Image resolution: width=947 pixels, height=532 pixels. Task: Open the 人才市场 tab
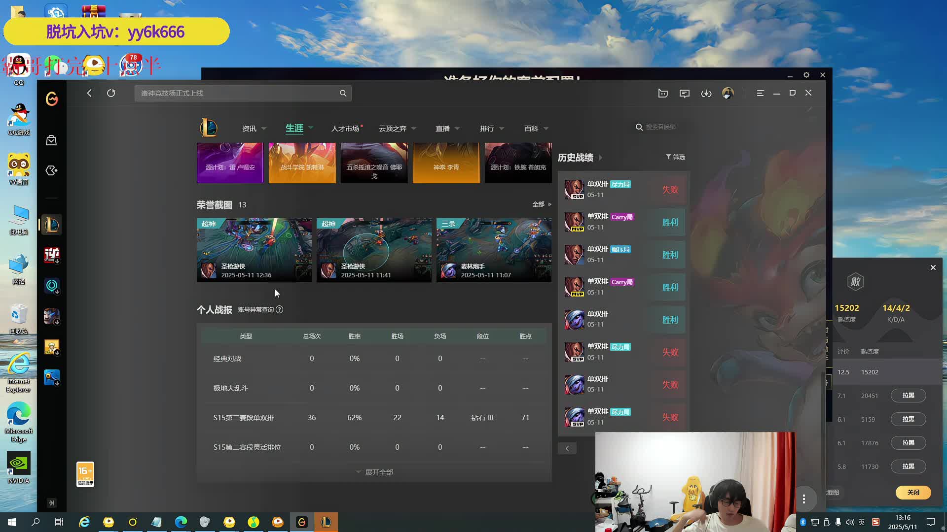pyautogui.click(x=346, y=129)
